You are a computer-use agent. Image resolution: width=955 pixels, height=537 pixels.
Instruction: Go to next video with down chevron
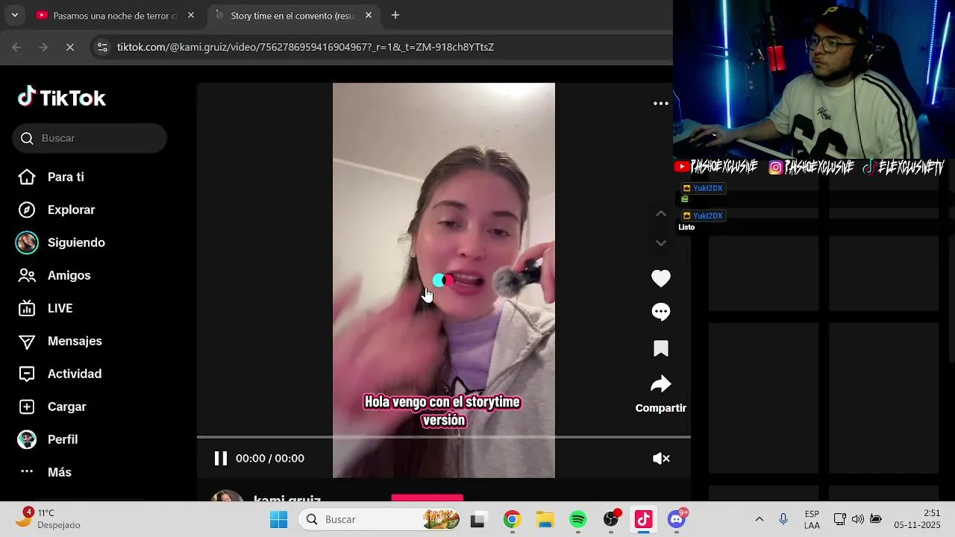pos(660,243)
